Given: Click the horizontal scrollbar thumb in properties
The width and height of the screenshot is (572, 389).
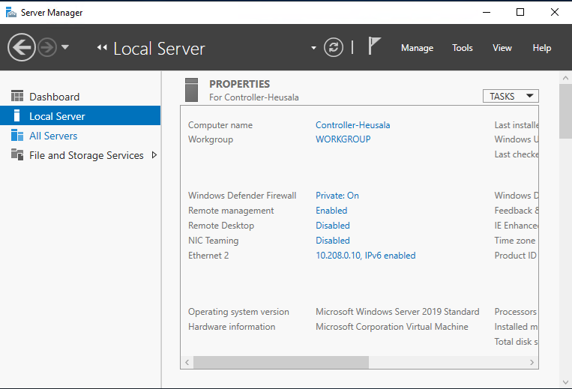Looking at the screenshot, I should (281, 362).
